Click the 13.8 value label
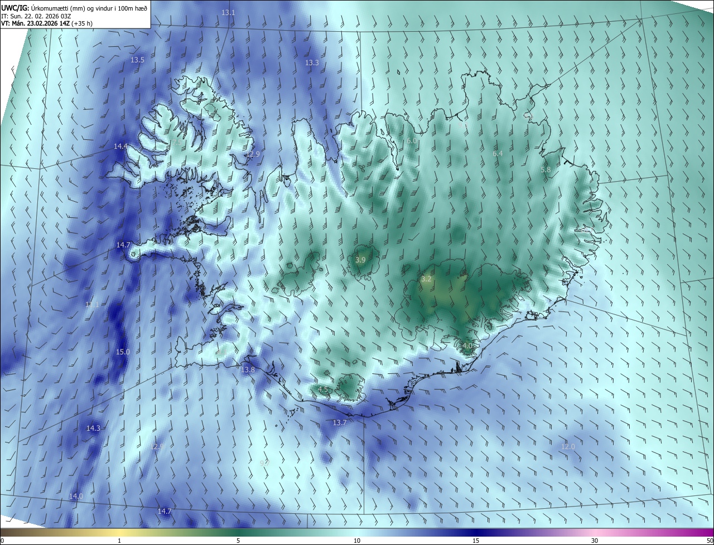 pos(248,369)
